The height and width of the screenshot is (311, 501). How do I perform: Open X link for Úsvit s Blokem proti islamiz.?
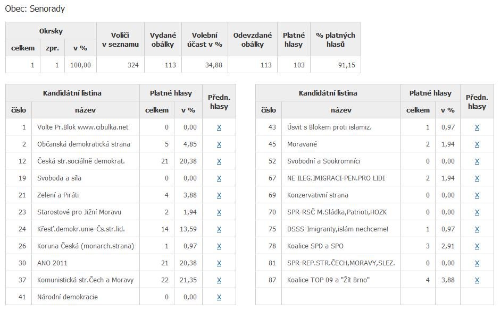477,127
